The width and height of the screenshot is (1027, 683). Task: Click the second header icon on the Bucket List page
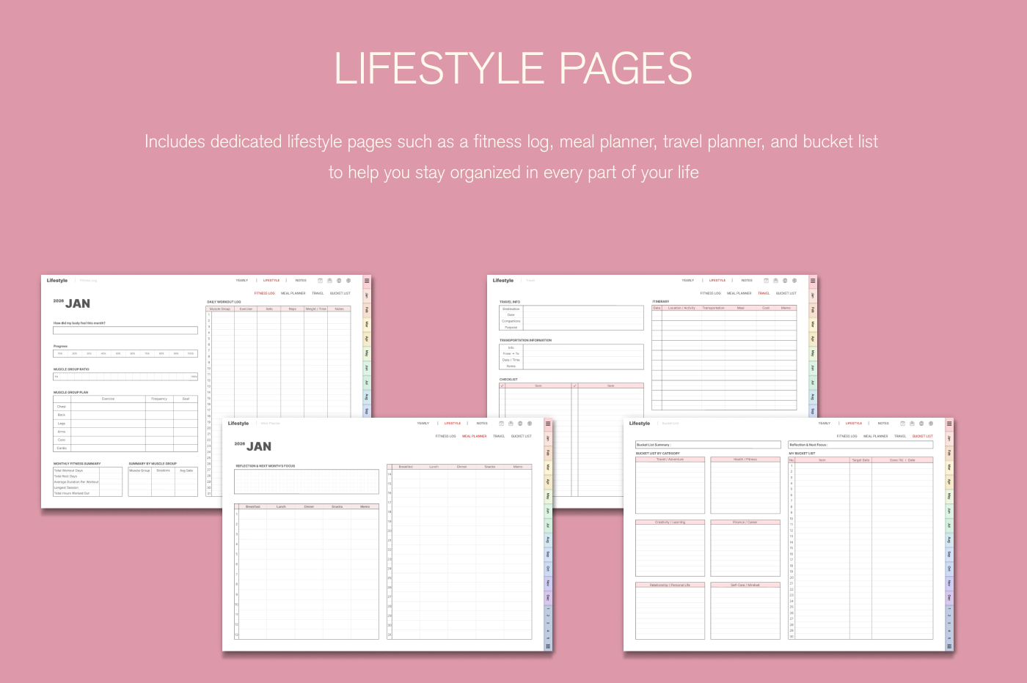coord(912,424)
